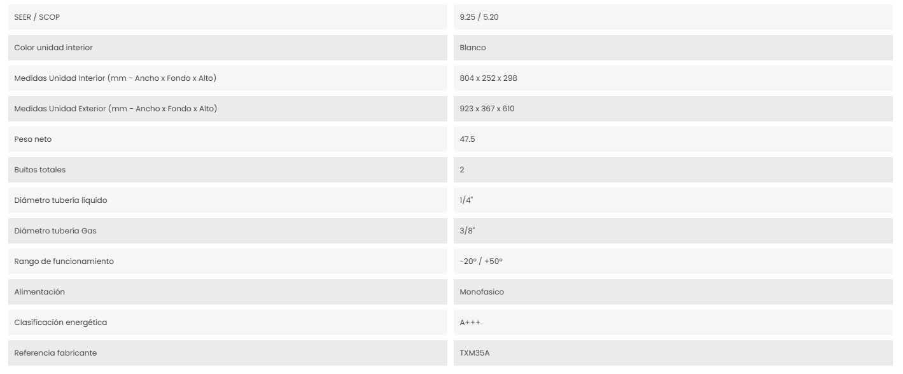Click the Rango de funcionamiento label
The height and width of the screenshot is (374, 903).
[64, 261]
